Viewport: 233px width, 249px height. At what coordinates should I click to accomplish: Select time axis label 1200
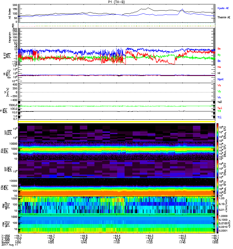[215, 242]
